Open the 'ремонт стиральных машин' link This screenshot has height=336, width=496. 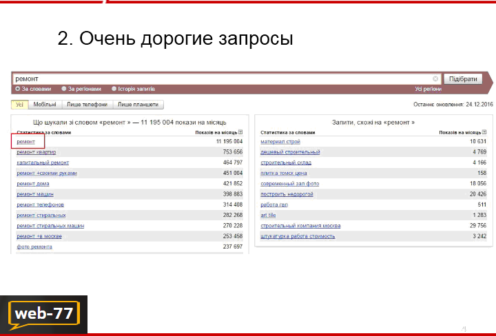(50, 226)
